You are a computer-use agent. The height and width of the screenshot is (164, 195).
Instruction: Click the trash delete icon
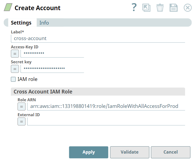click(x=160, y=8)
